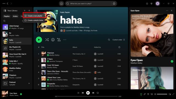The width and height of the screenshot is (176, 99).
Task: Toggle saved checkmark in Eyes Open panel
Action: 172,61
